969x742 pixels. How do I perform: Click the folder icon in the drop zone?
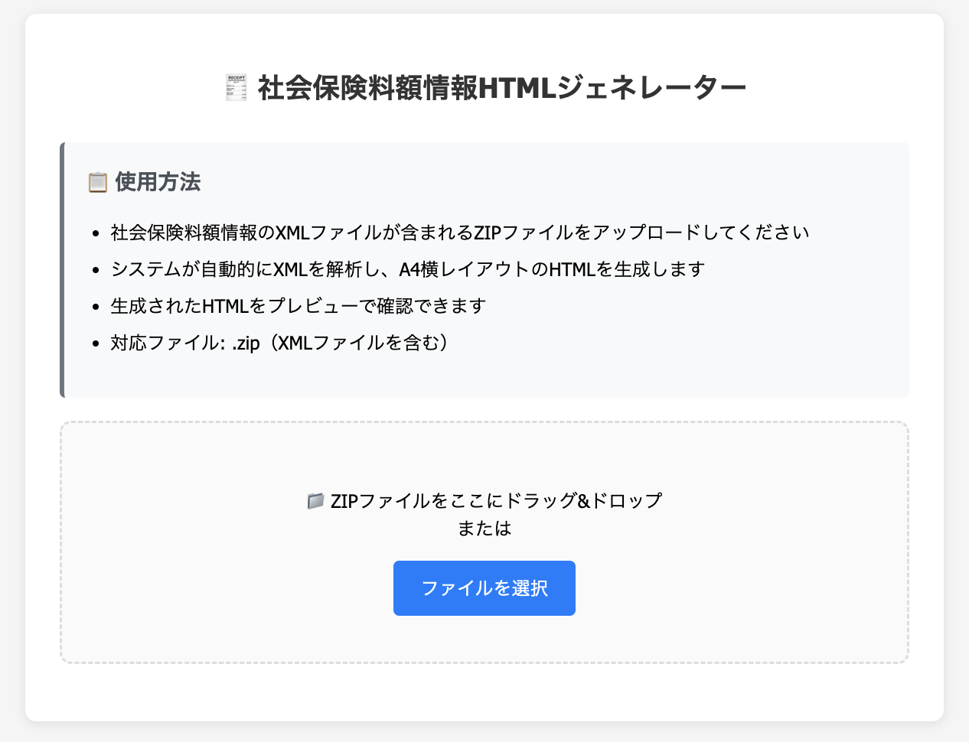pos(315,501)
